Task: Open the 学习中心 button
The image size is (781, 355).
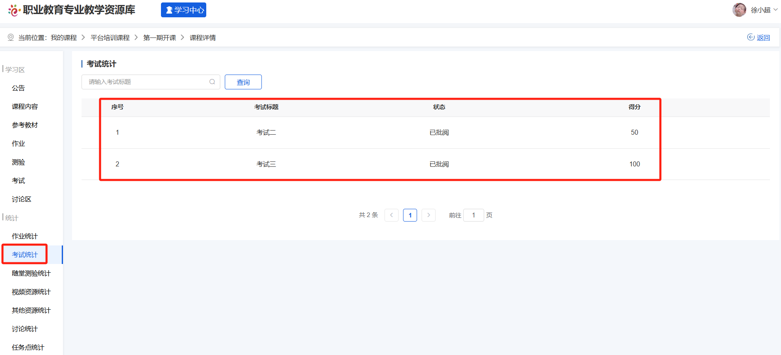Action: (184, 10)
